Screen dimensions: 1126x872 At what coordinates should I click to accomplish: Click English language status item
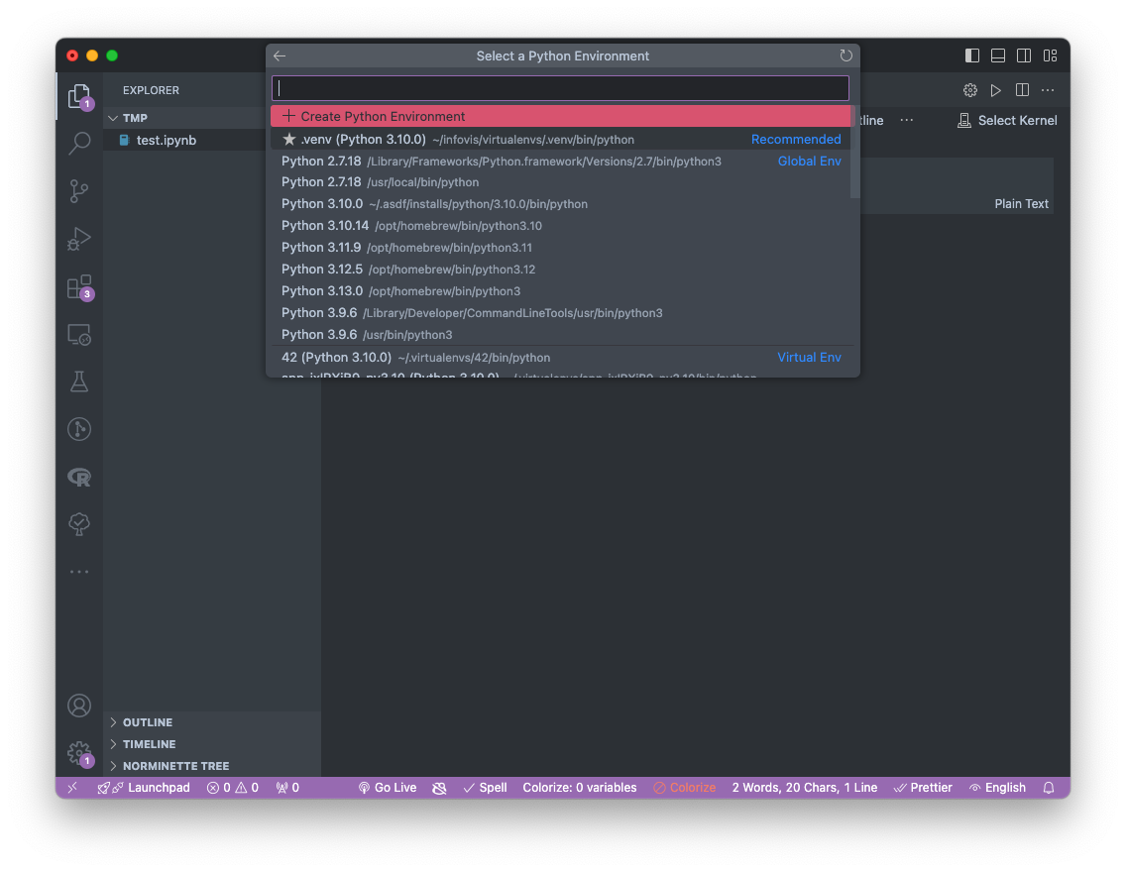pos(997,788)
